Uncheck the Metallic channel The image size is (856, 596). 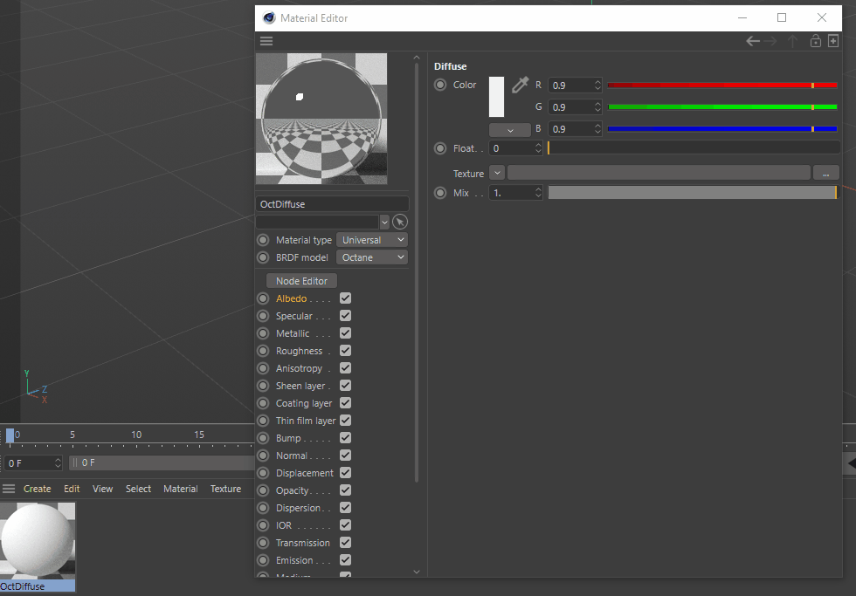[x=345, y=333]
